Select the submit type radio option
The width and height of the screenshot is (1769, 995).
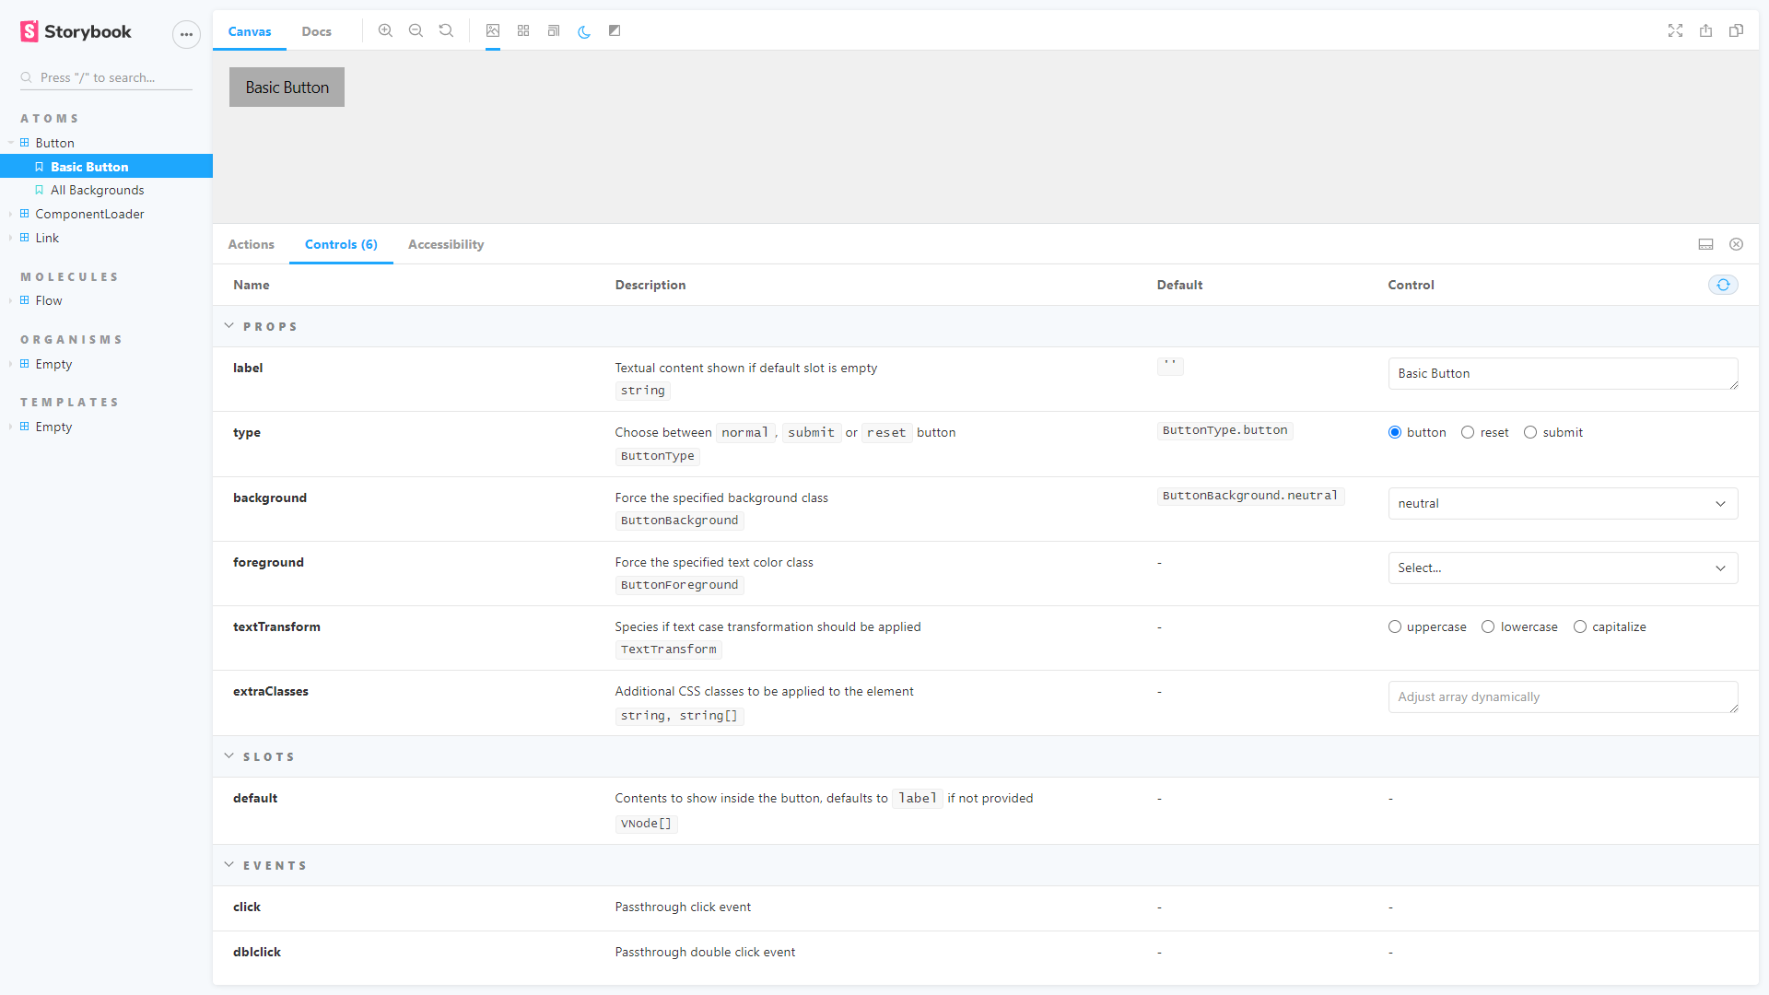tap(1530, 432)
